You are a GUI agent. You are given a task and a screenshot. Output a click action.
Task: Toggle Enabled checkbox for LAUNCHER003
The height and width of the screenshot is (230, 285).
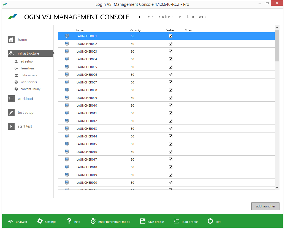point(170,52)
